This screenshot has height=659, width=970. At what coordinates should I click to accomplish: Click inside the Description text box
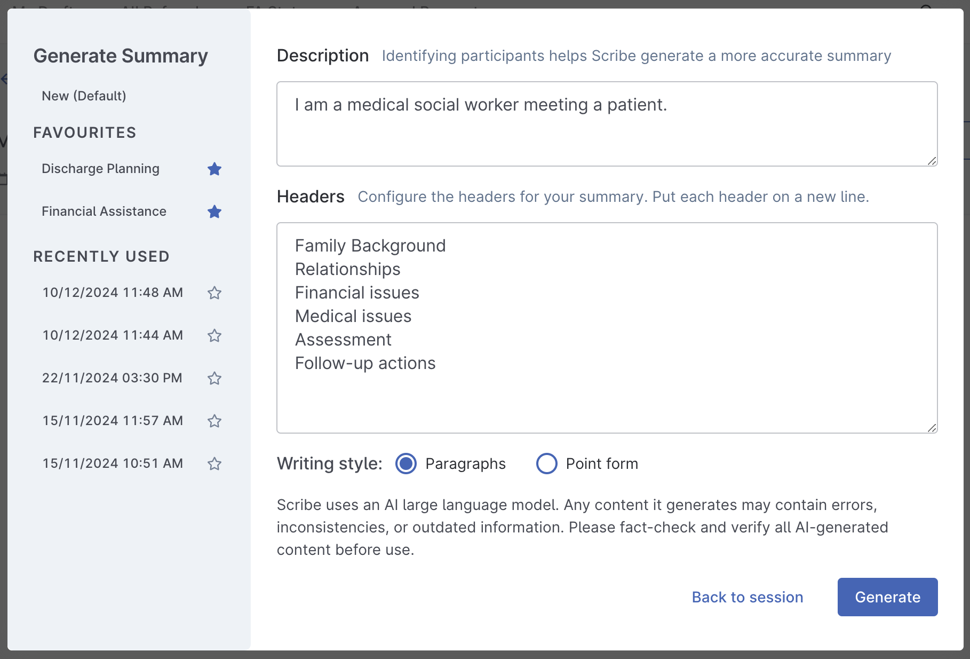587,124
